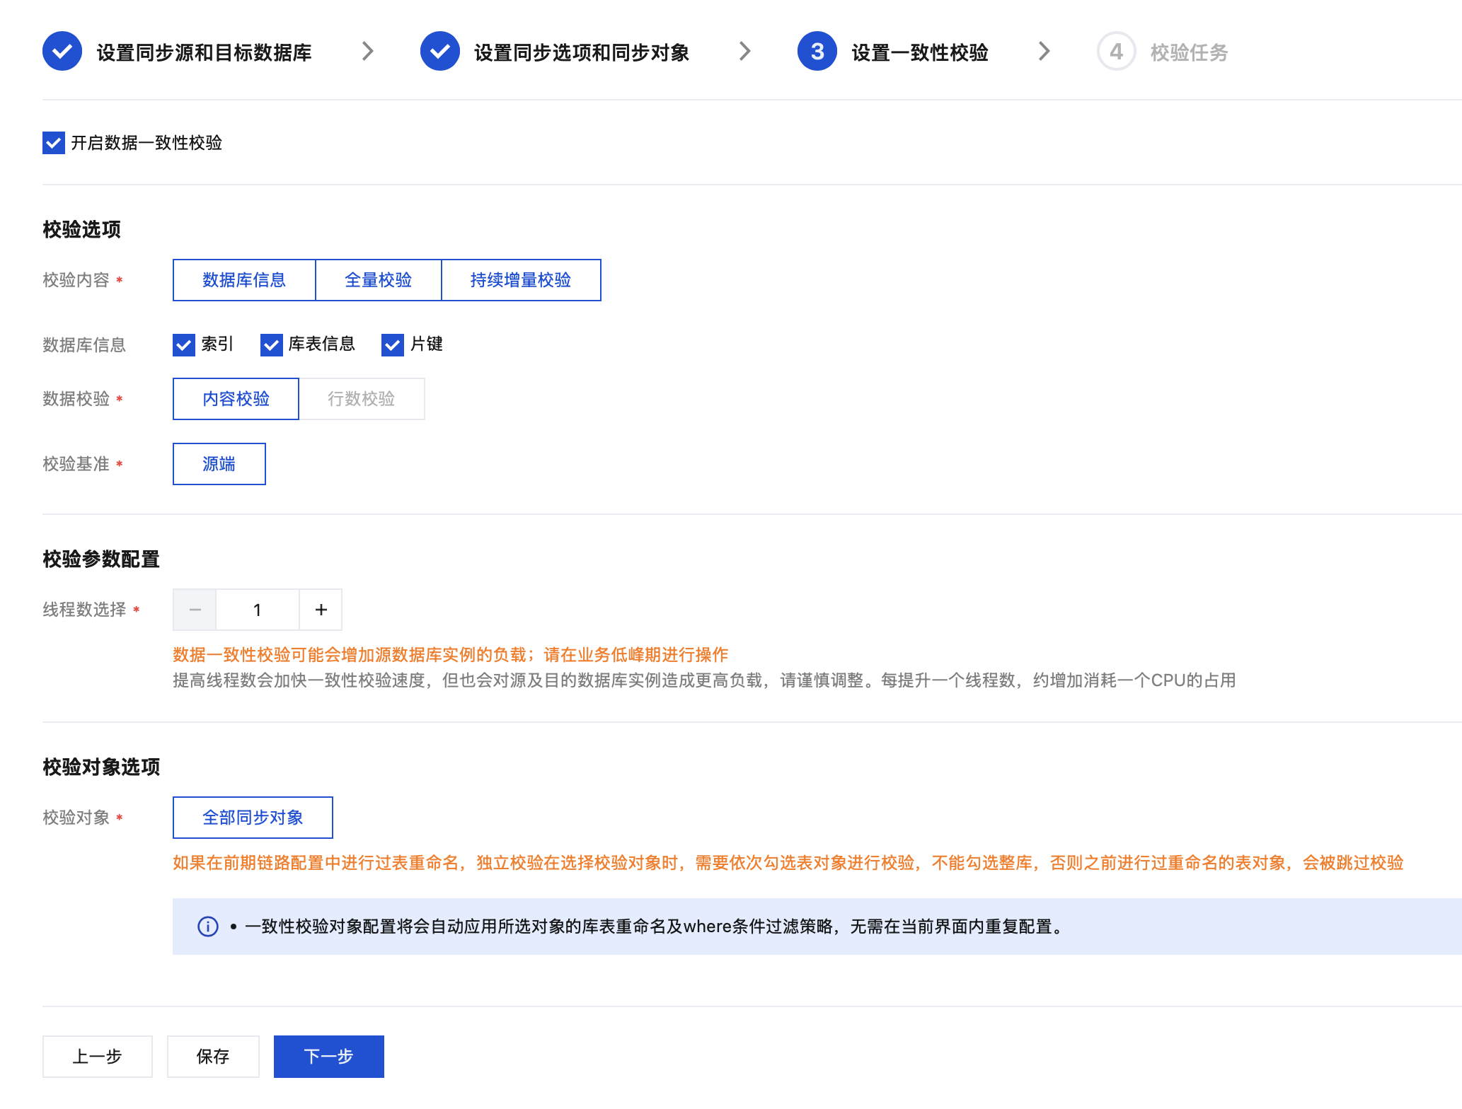Click the 保存 button
Image resolution: width=1462 pixels, height=1109 pixels.
coord(213,1057)
